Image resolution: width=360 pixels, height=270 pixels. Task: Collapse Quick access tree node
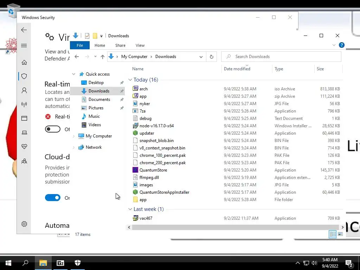pos(74,74)
